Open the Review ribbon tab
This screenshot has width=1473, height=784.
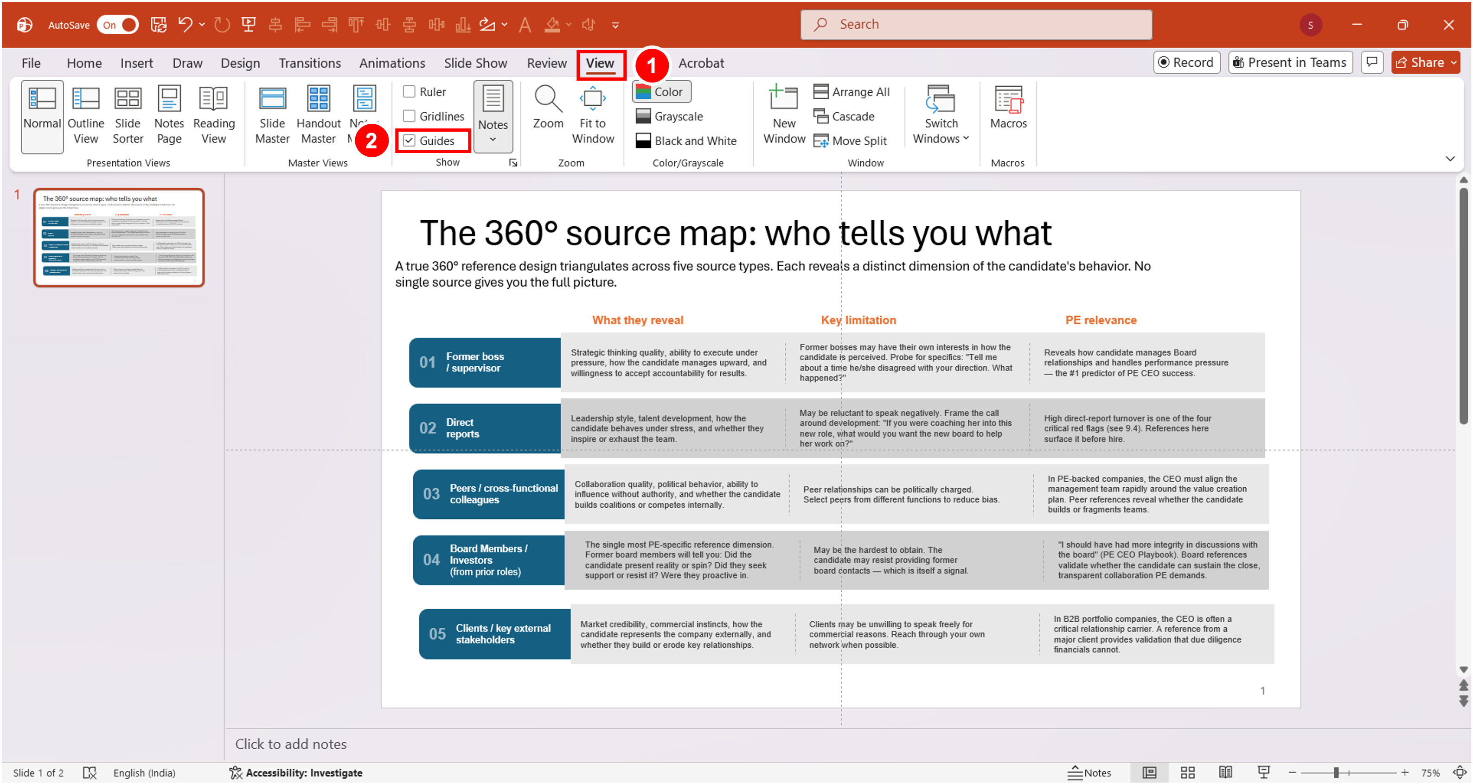point(547,63)
